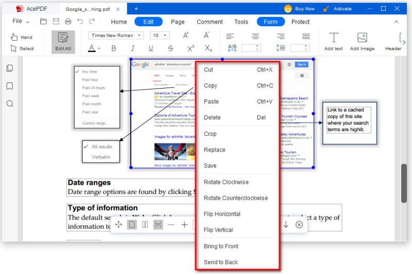This screenshot has width=412, height=275.
Task: Select Flip Horizontal in context menu
Action: point(238,214)
